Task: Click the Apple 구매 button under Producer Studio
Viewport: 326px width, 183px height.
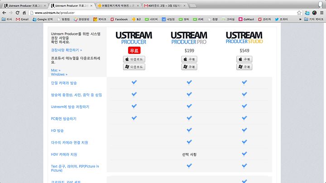Action: pyautogui.click(x=244, y=59)
